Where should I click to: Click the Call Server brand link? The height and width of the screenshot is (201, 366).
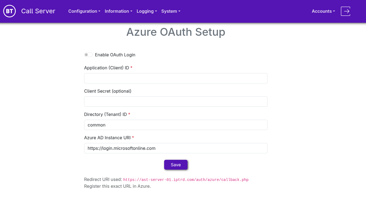(x=38, y=11)
